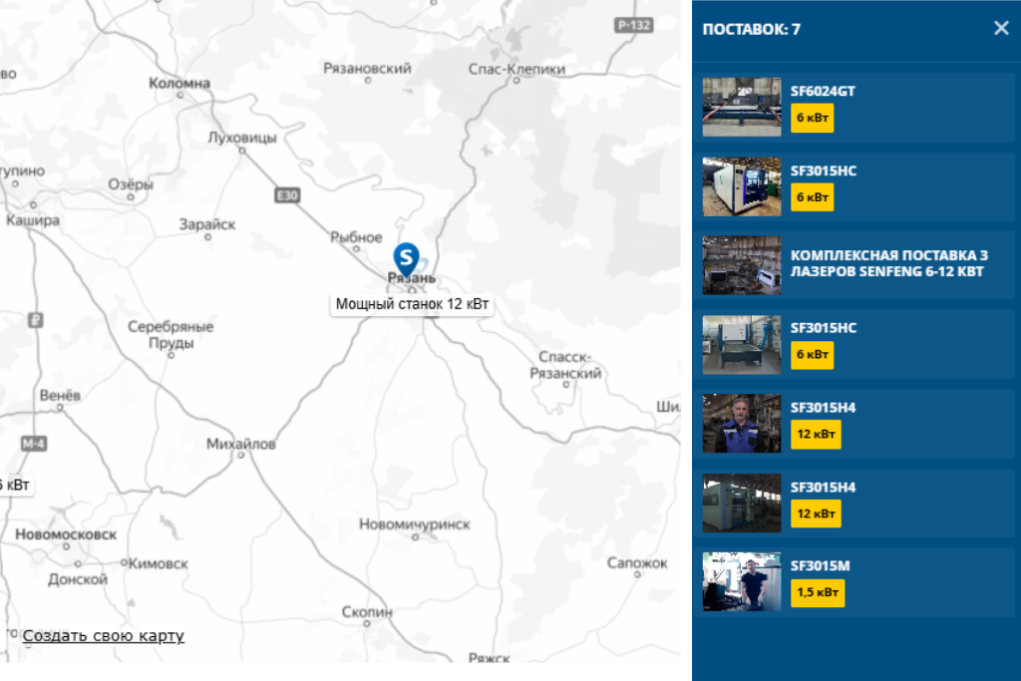The width and height of the screenshot is (1021, 681).
Task: Click the SF3015M title text
Action: (x=820, y=565)
